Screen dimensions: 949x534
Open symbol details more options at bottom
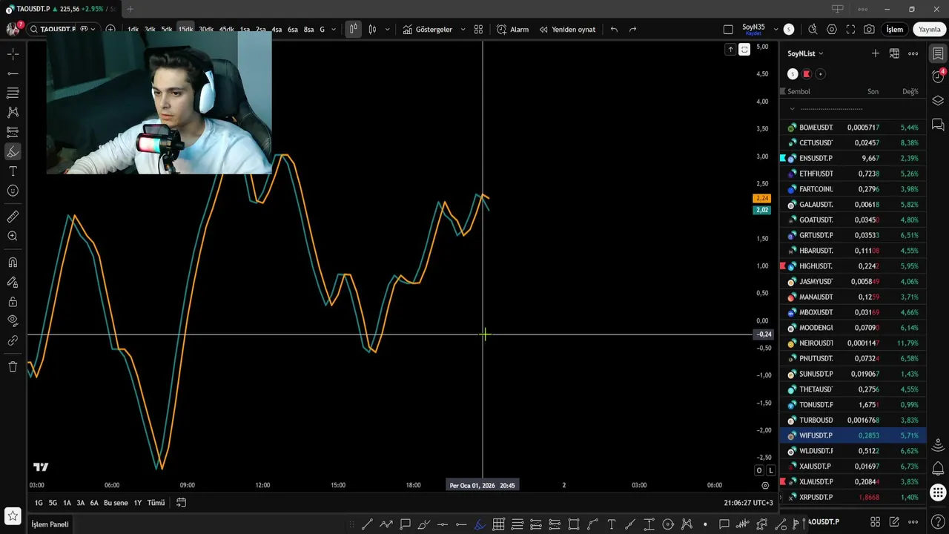point(913,522)
